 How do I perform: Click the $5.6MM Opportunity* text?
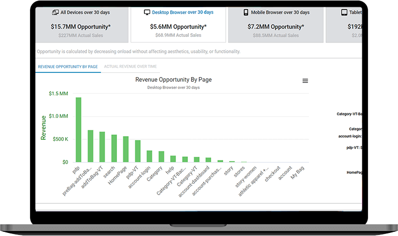point(178,26)
